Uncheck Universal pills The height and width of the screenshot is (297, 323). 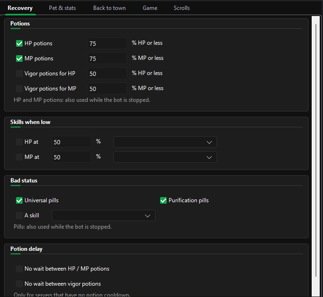[x=19, y=200]
